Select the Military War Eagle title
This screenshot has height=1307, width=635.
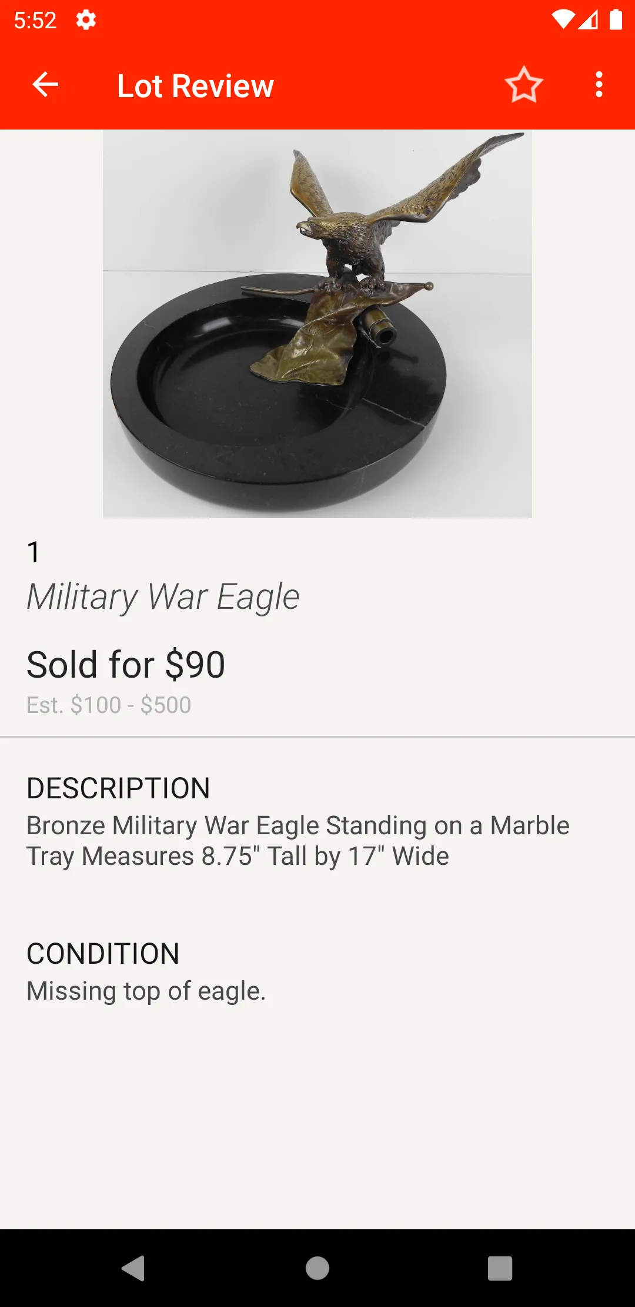click(163, 596)
